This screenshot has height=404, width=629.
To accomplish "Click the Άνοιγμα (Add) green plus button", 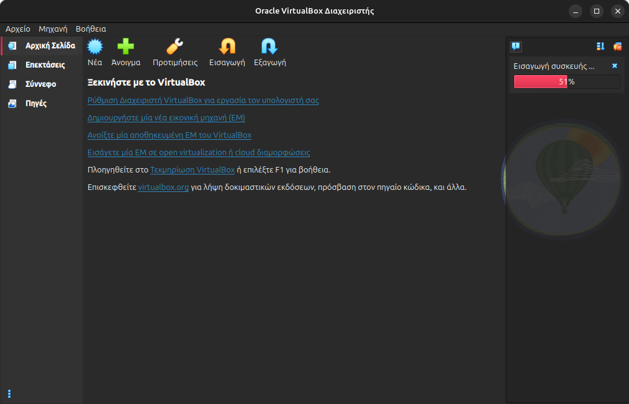I will [x=125, y=53].
